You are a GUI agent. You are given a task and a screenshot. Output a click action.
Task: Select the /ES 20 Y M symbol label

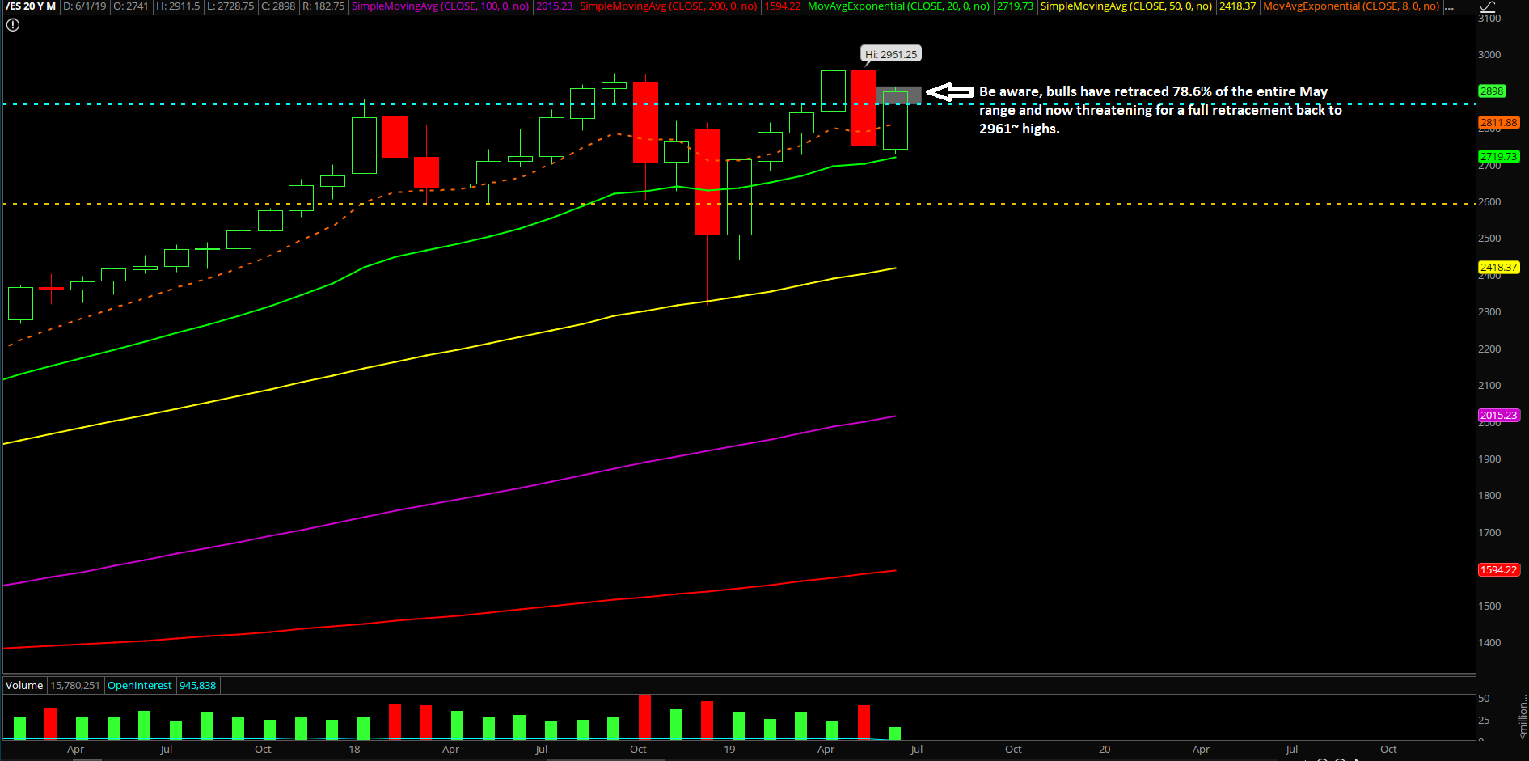tap(31, 6)
